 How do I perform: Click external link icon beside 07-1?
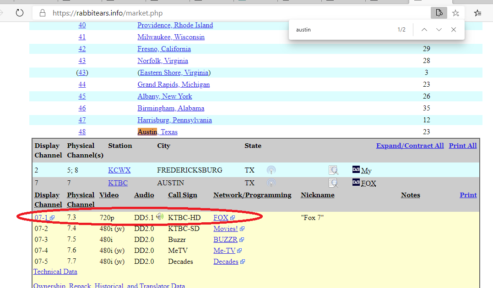tap(52, 218)
